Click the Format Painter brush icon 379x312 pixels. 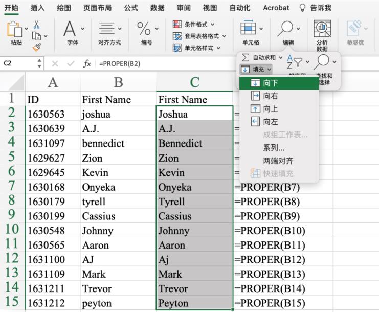click(x=36, y=47)
